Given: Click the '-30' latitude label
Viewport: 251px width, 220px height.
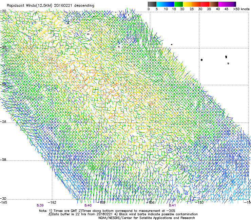Looking at the screenshot, I should [x=3, y=198].
